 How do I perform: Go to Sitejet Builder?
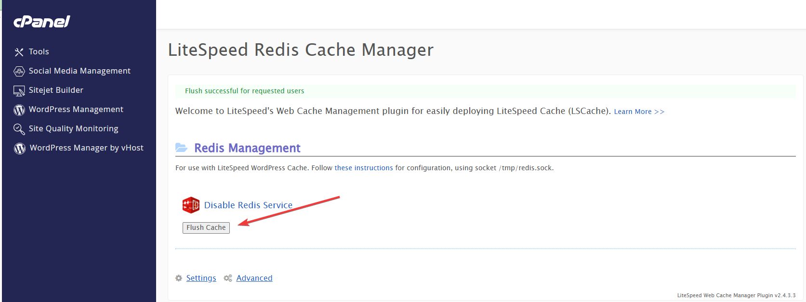56,90
